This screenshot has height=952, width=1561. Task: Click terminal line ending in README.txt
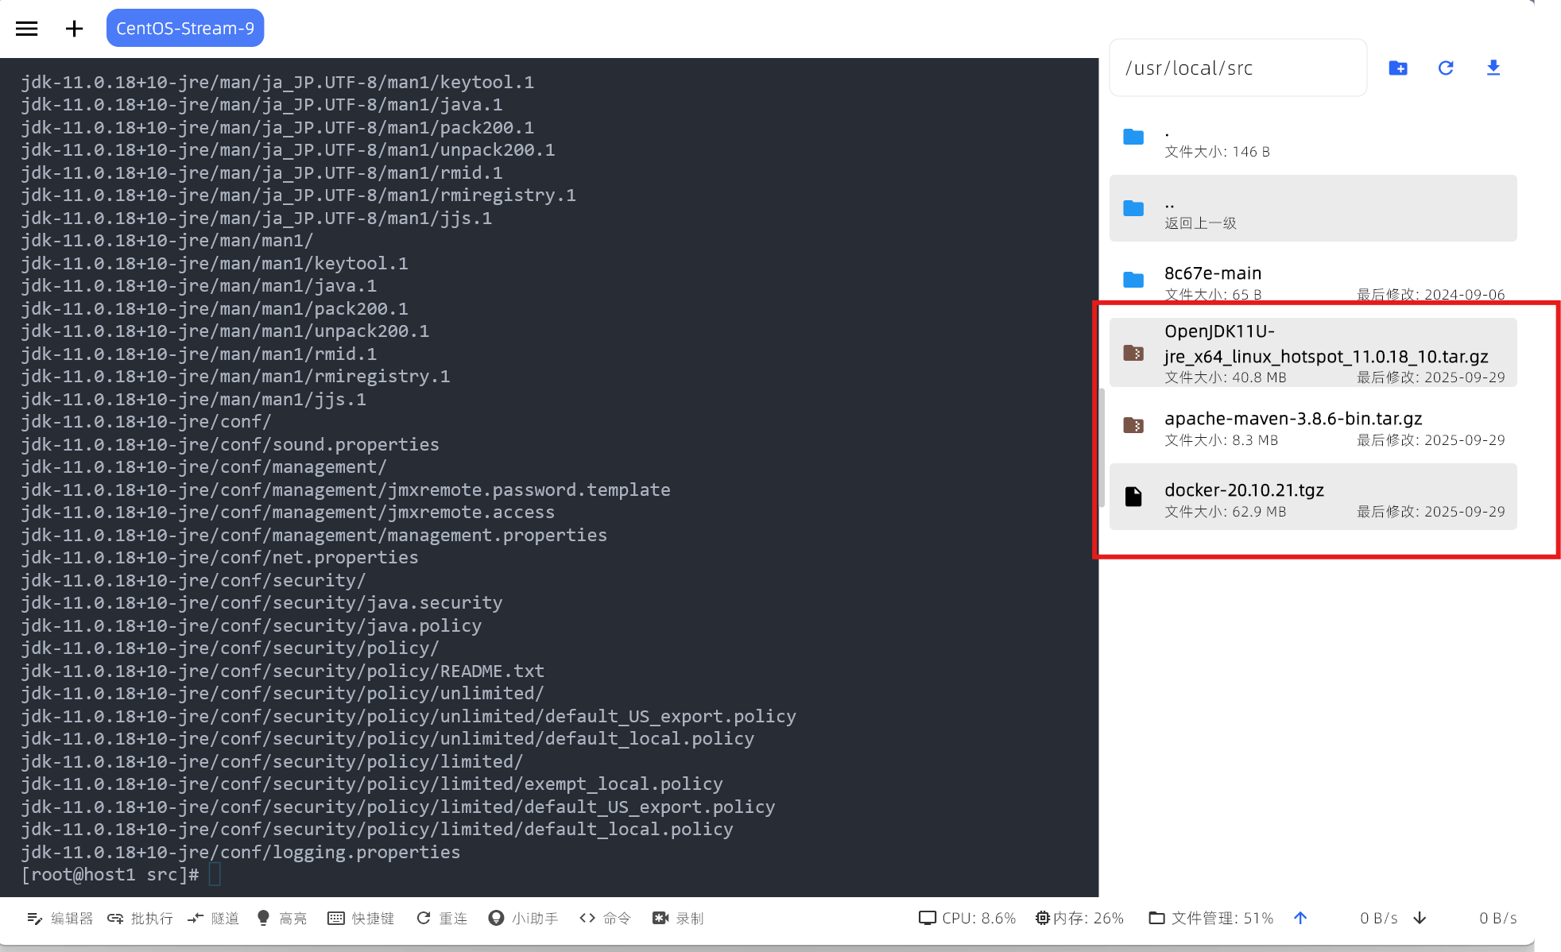[x=282, y=671]
